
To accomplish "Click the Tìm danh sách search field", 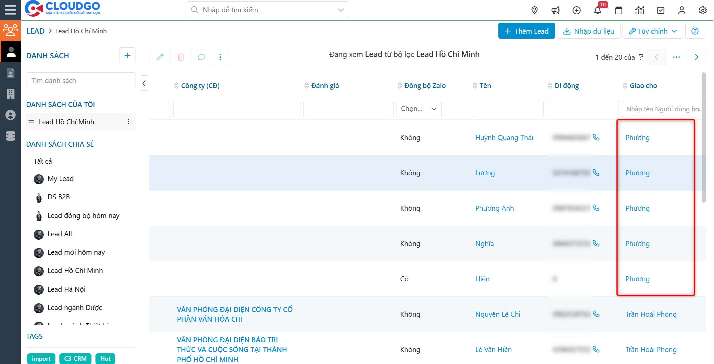I will click(81, 81).
